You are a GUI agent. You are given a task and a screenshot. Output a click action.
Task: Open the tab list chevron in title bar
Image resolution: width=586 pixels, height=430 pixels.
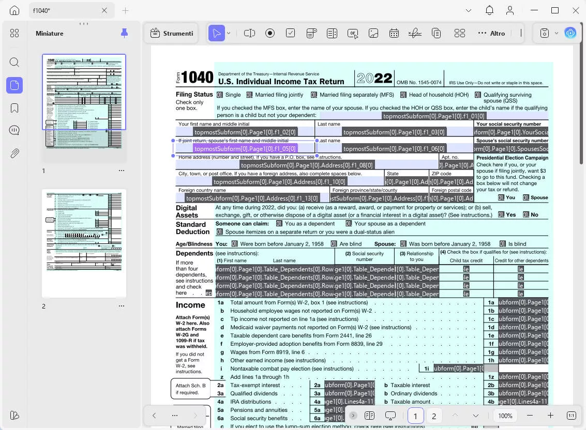point(468,10)
